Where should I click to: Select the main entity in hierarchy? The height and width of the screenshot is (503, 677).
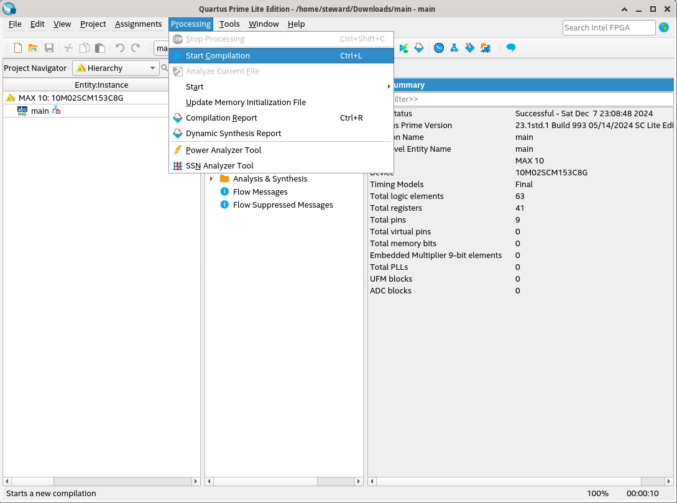[x=40, y=111]
